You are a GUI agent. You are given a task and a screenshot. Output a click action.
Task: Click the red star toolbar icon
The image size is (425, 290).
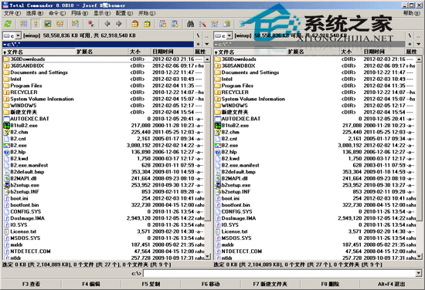pos(91,24)
